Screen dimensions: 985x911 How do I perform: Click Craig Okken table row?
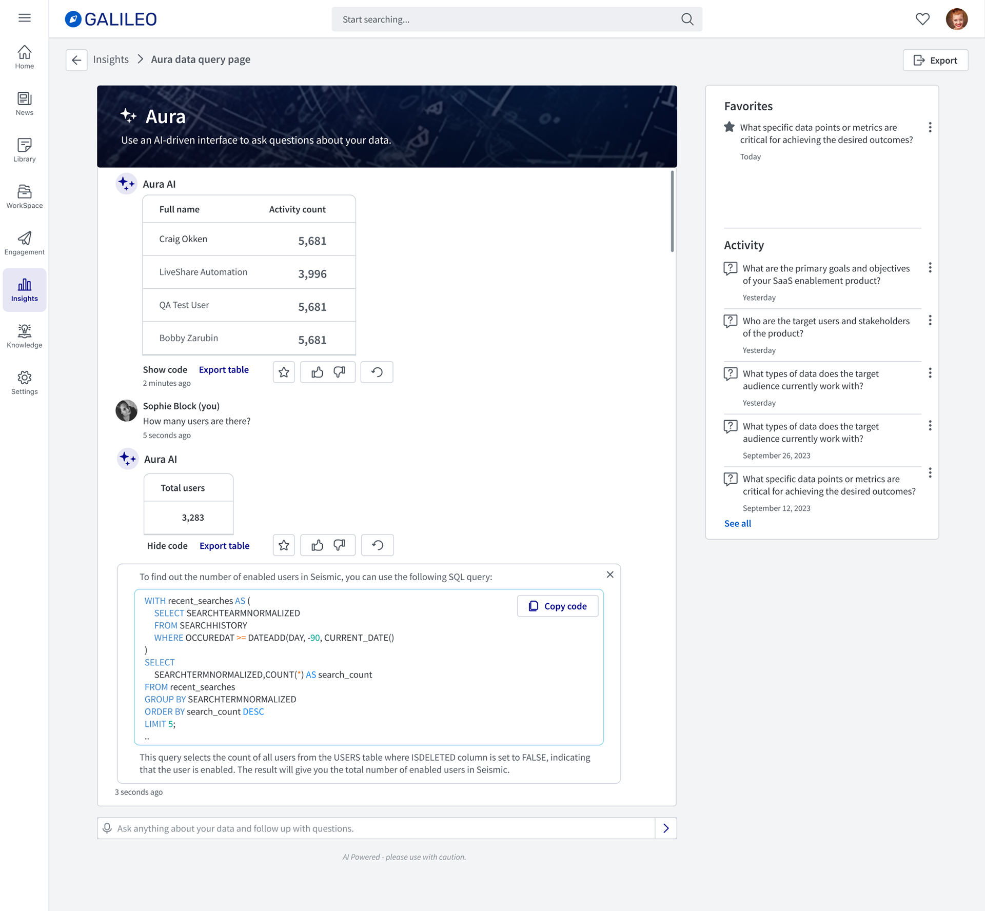point(249,239)
